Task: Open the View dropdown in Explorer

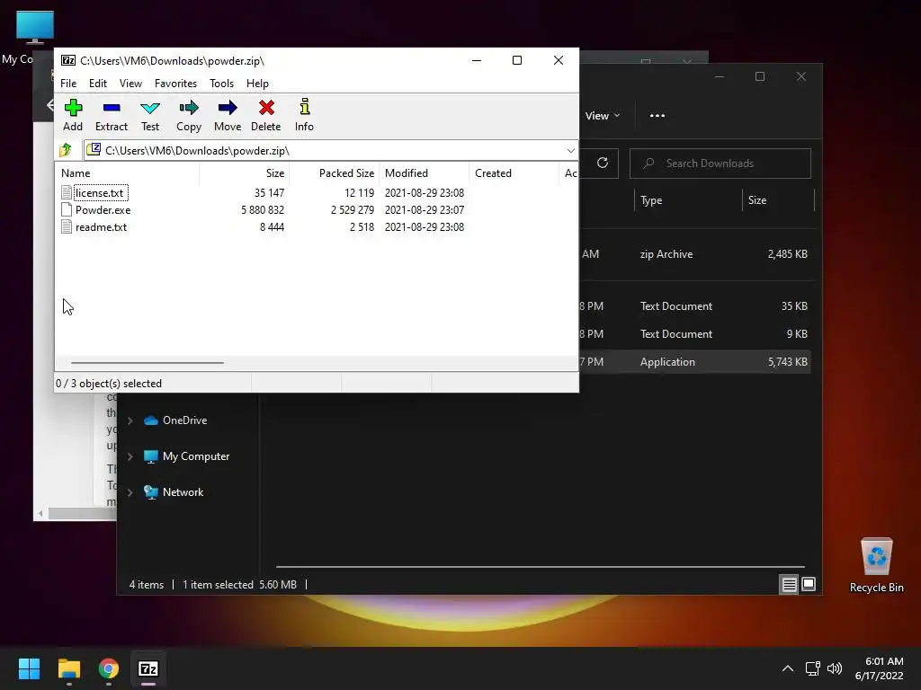Action: coord(603,116)
